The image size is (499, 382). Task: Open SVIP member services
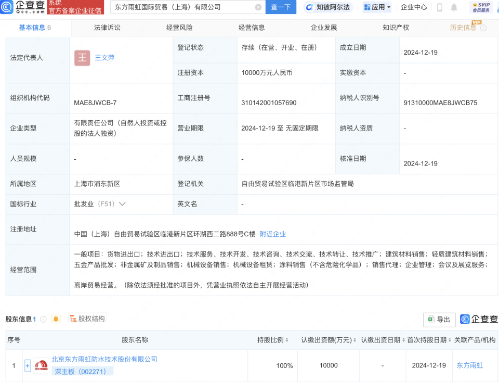(x=481, y=7)
